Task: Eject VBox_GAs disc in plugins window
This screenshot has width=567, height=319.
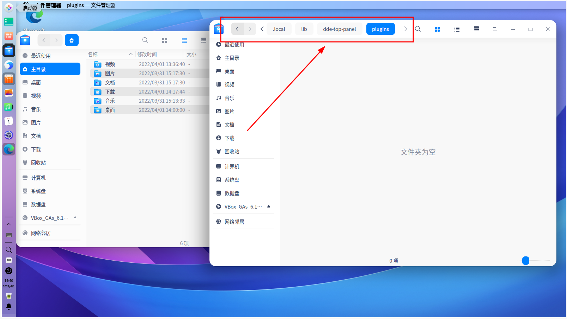Action: point(269,206)
